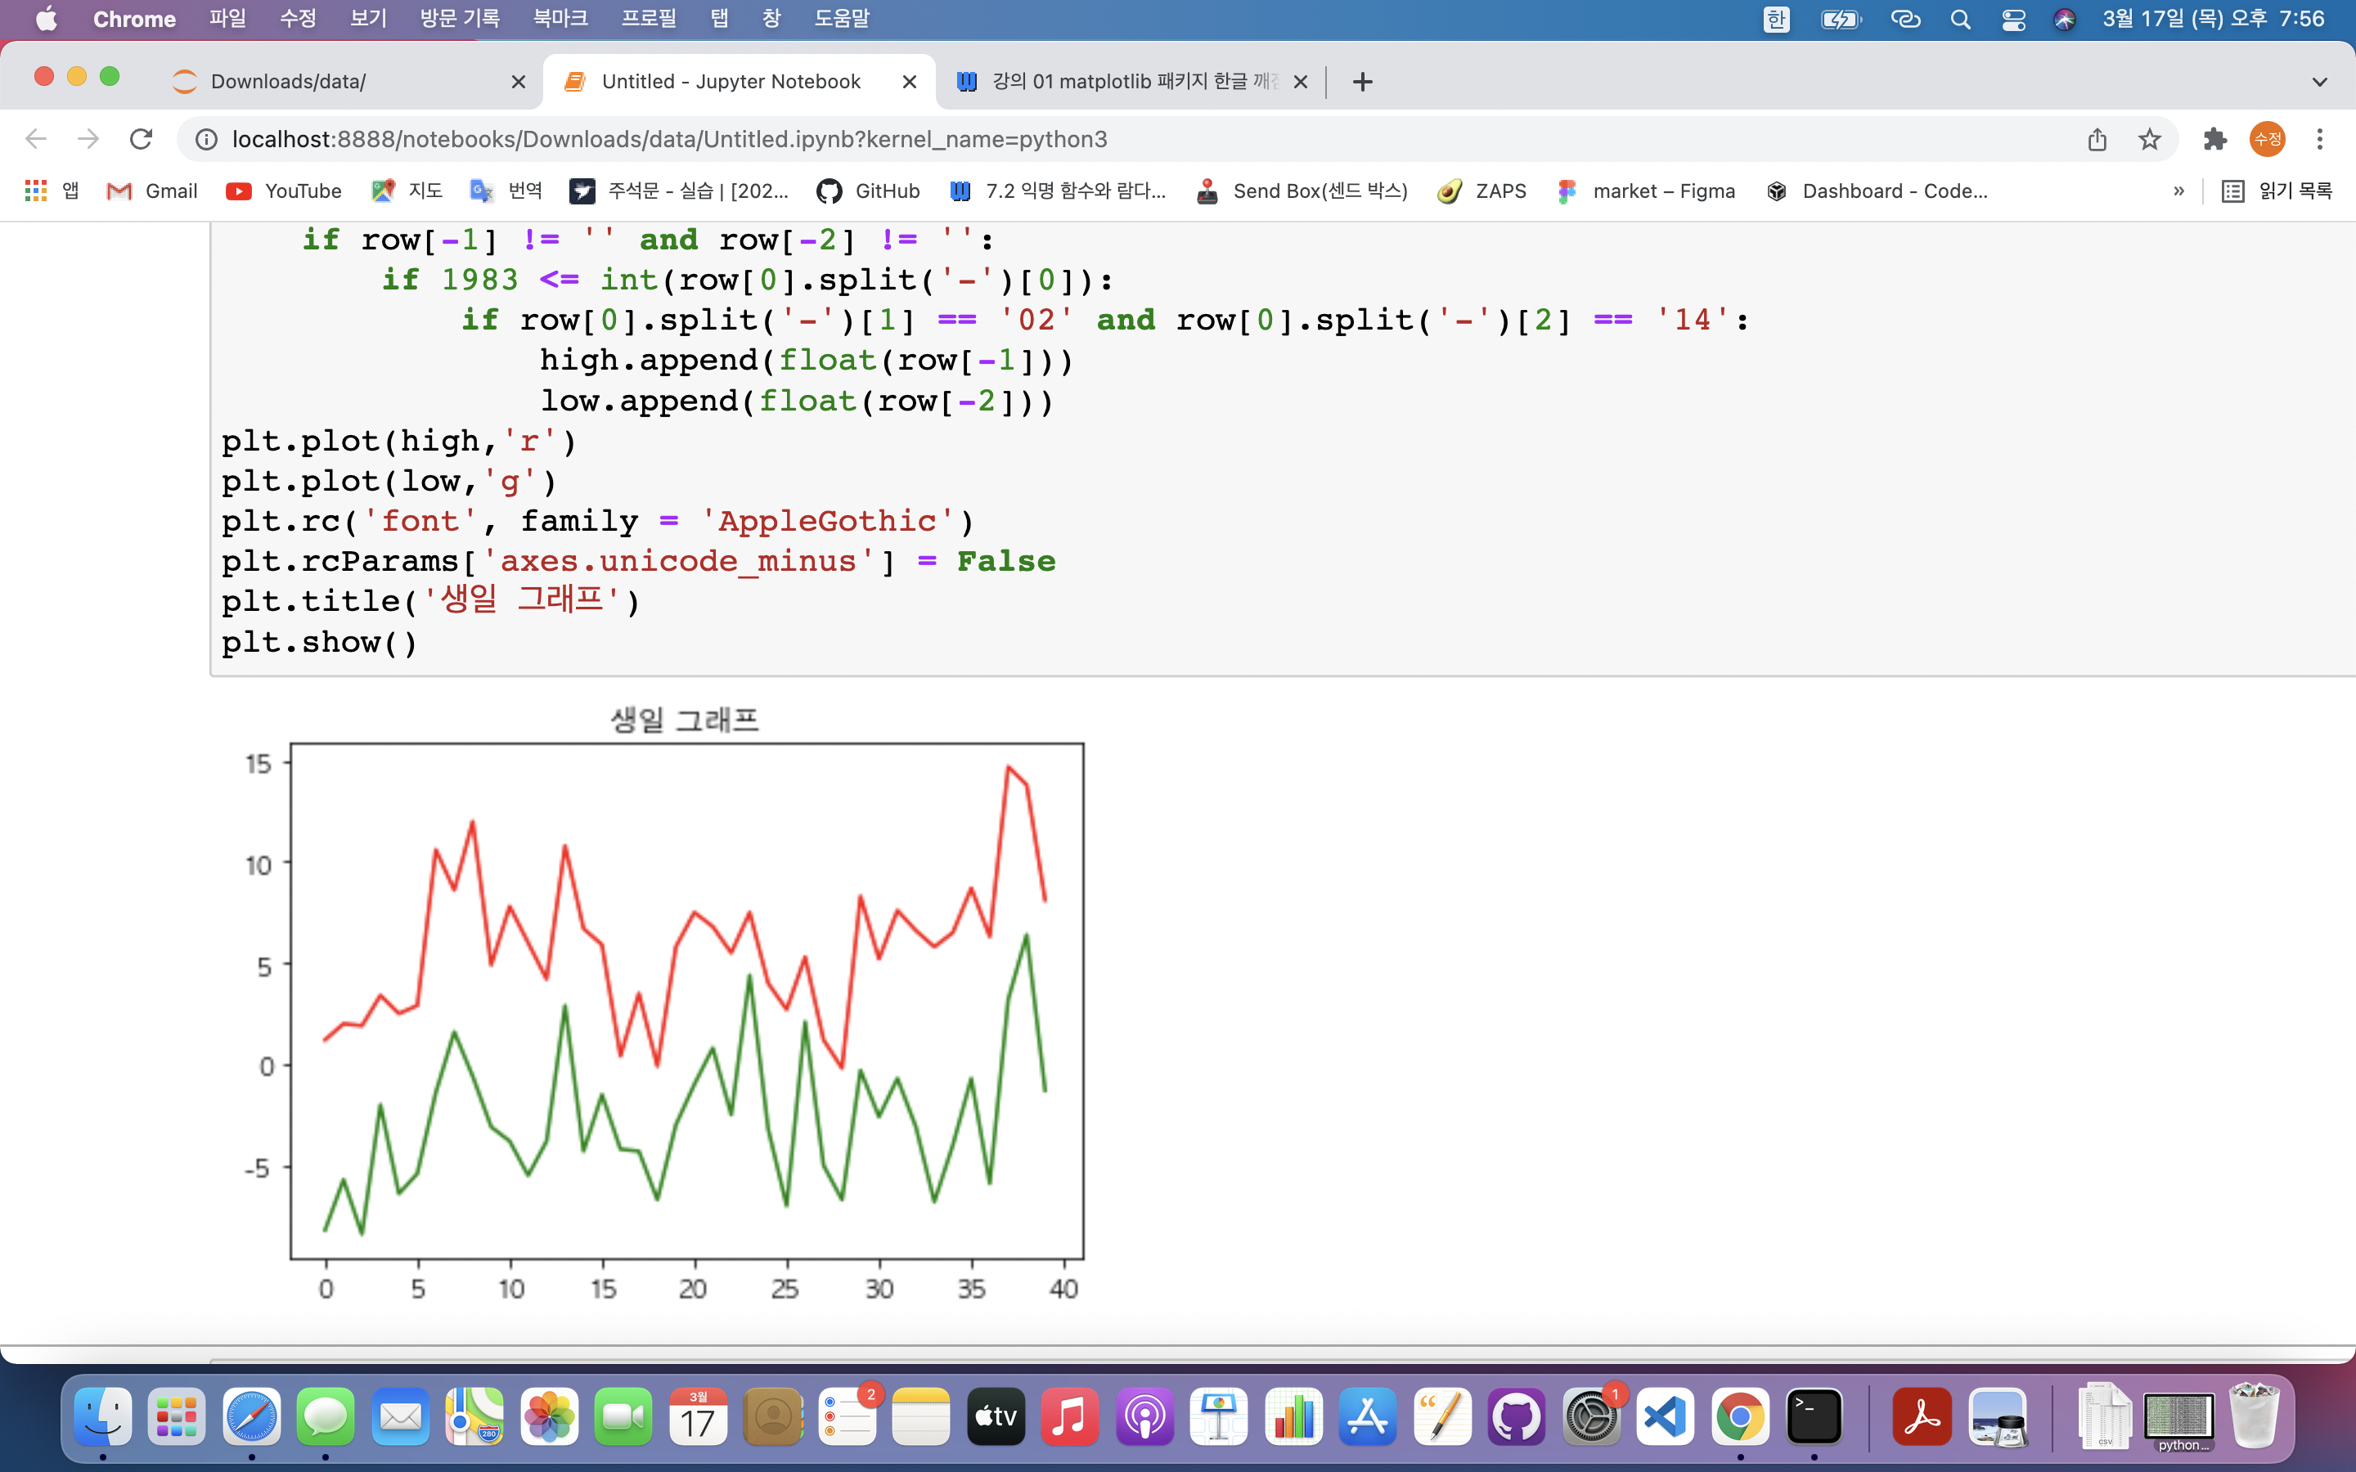Image resolution: width=2356 pixels, height=1472 pixels.
Task: Reload the current Jupyter notebook page
Action: pos(142,139)
